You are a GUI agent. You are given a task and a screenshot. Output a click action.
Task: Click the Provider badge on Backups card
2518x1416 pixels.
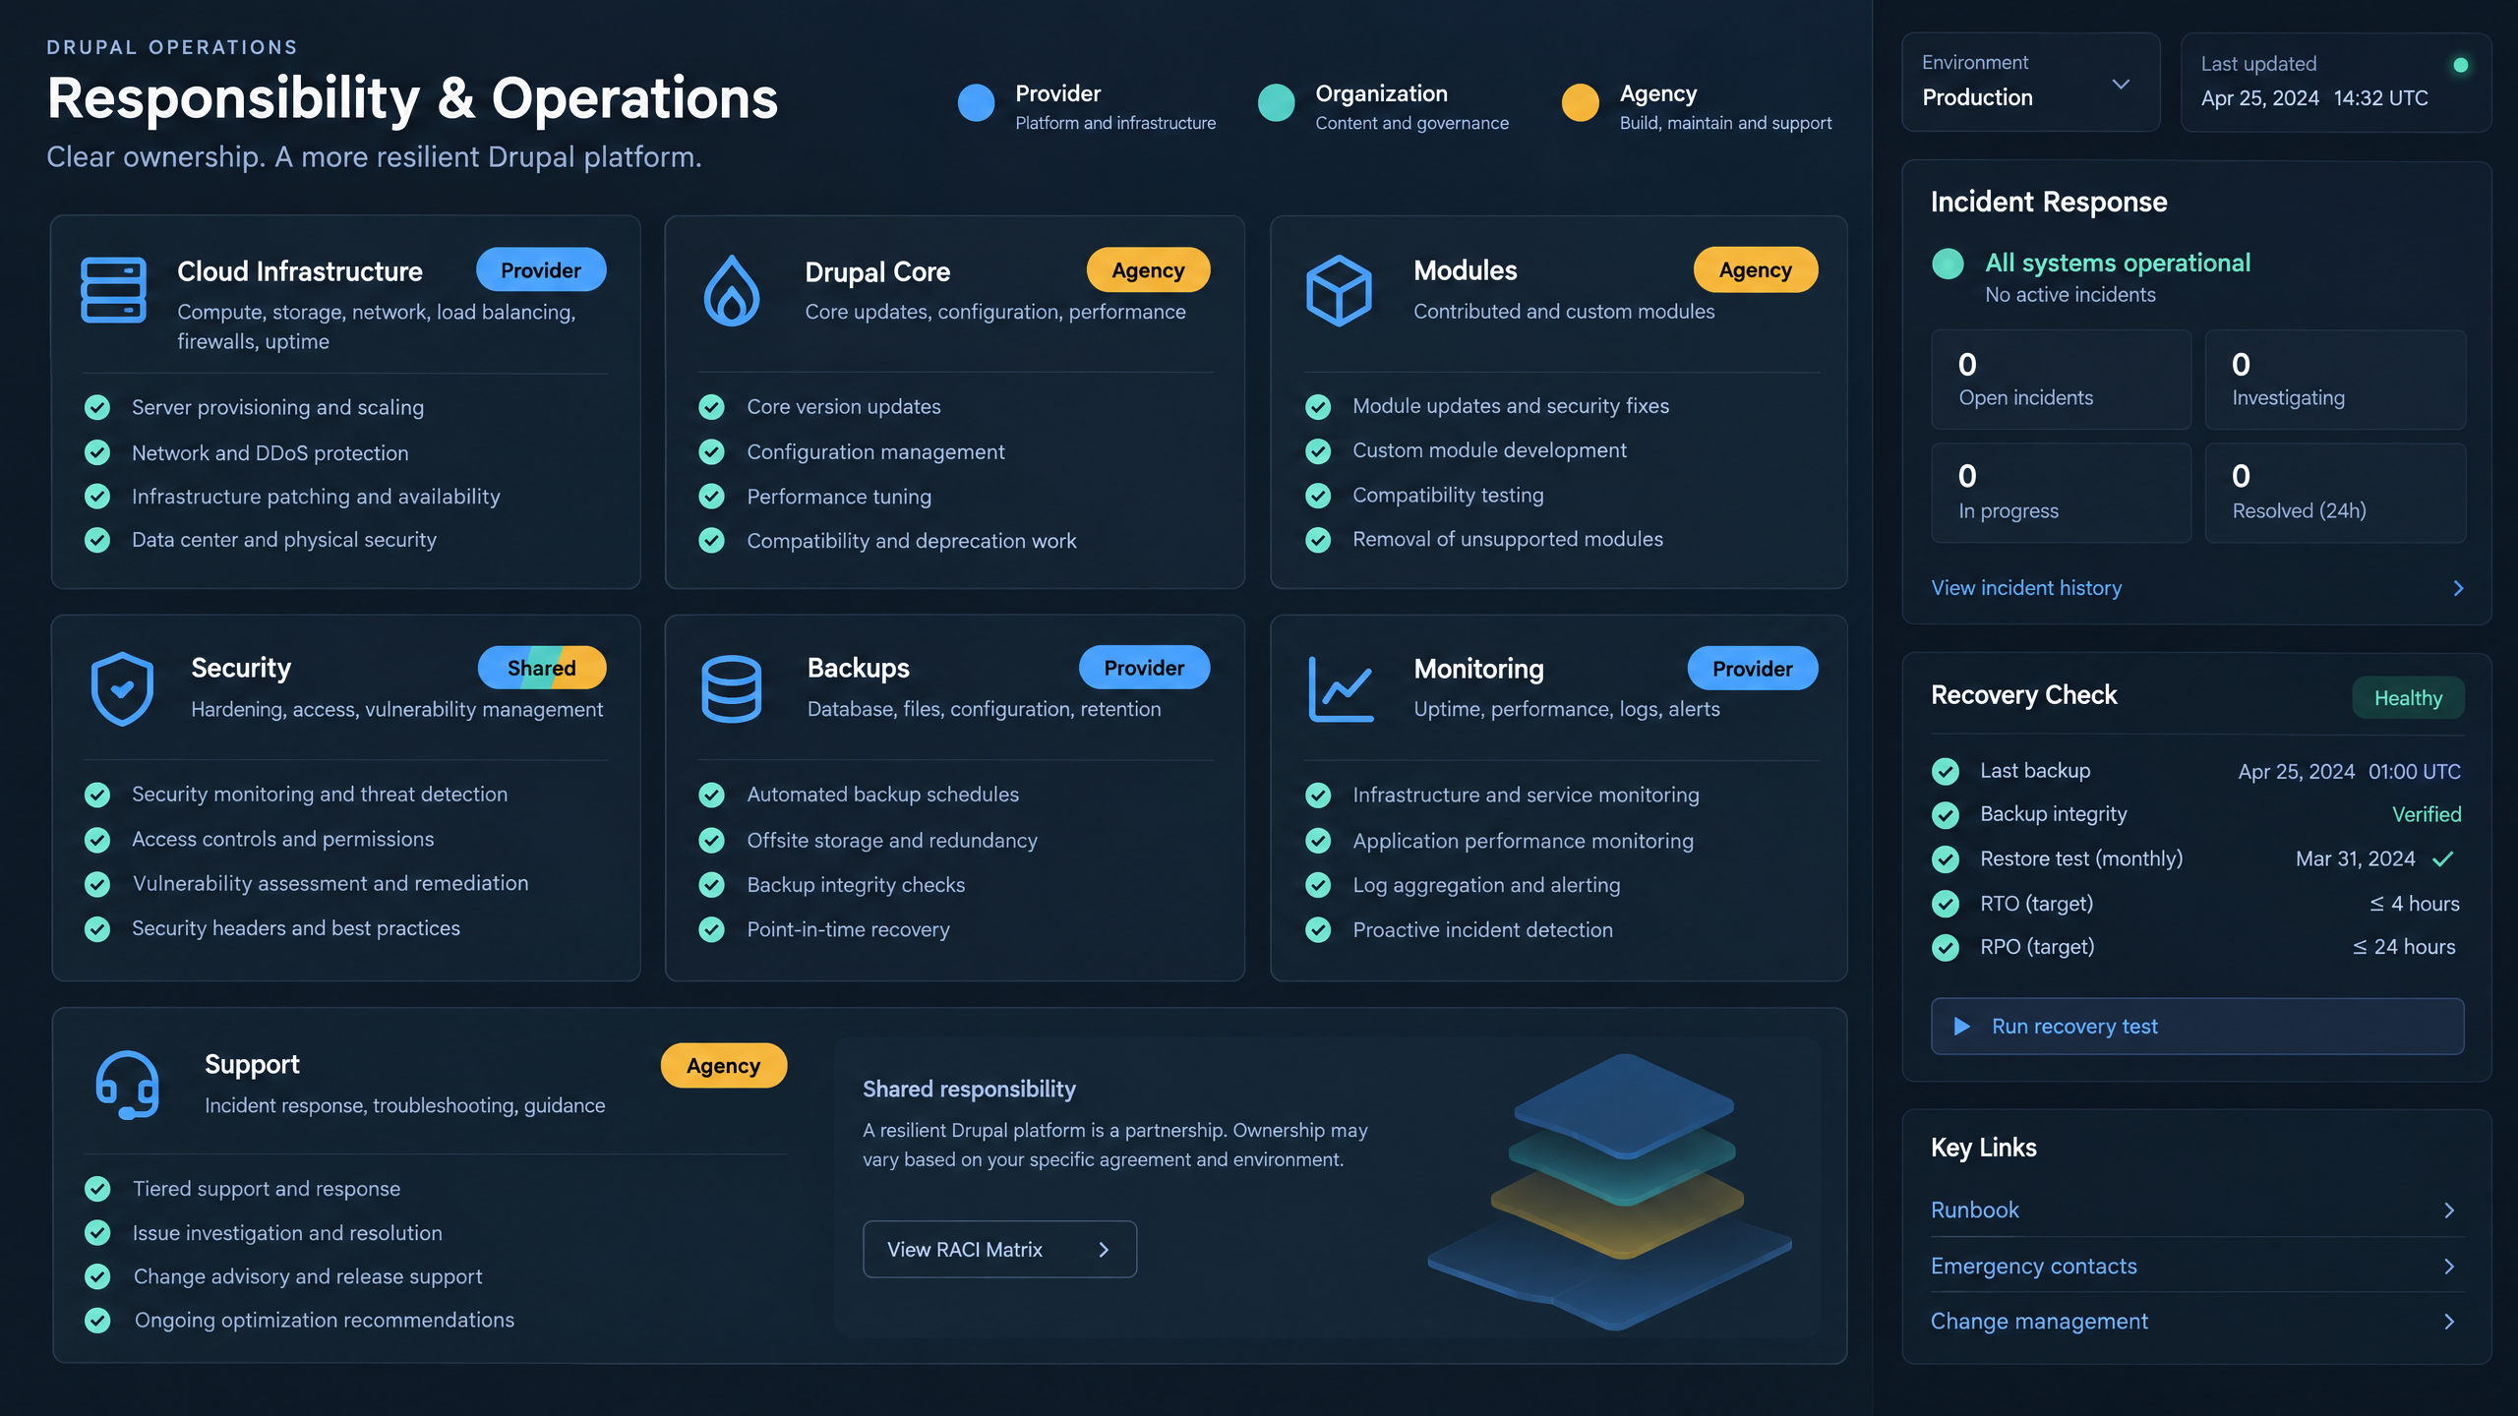tap(1144, 668)
